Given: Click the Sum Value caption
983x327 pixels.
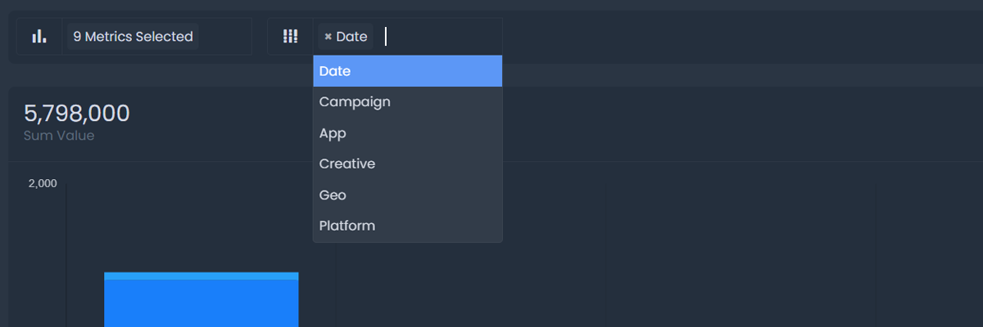Looking at the screenshot, I should click(59, 136).
